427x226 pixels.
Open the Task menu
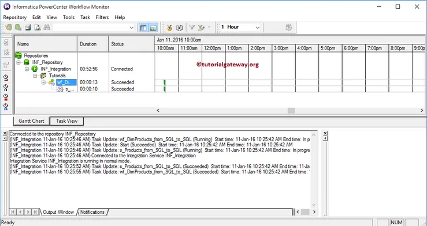coord(86,17)
